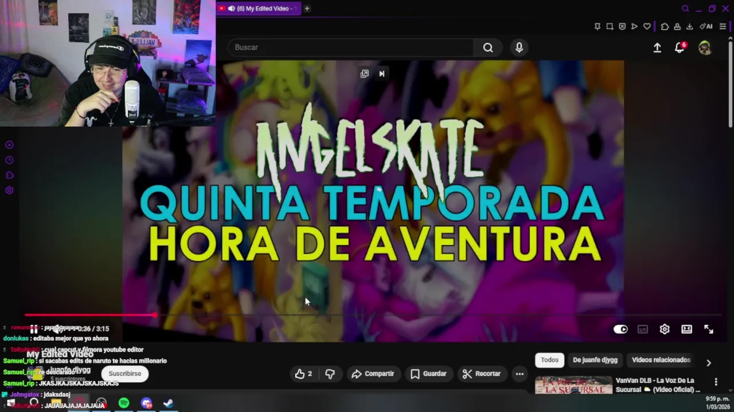This screenshot has height=412, width=734.
Task: Open La Voz De La Sucursal thumbnail
Action: click(573, 386)
